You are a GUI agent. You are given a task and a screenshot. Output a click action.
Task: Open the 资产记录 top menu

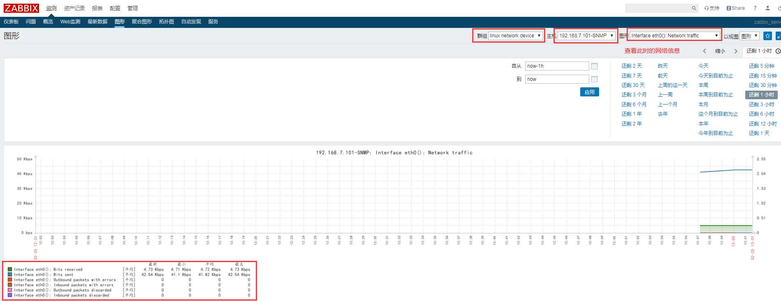(x=74, y=8)
